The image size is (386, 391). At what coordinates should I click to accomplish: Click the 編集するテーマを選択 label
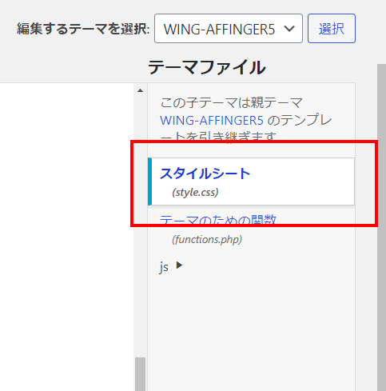pyautogui.click(x=83, y=29)
